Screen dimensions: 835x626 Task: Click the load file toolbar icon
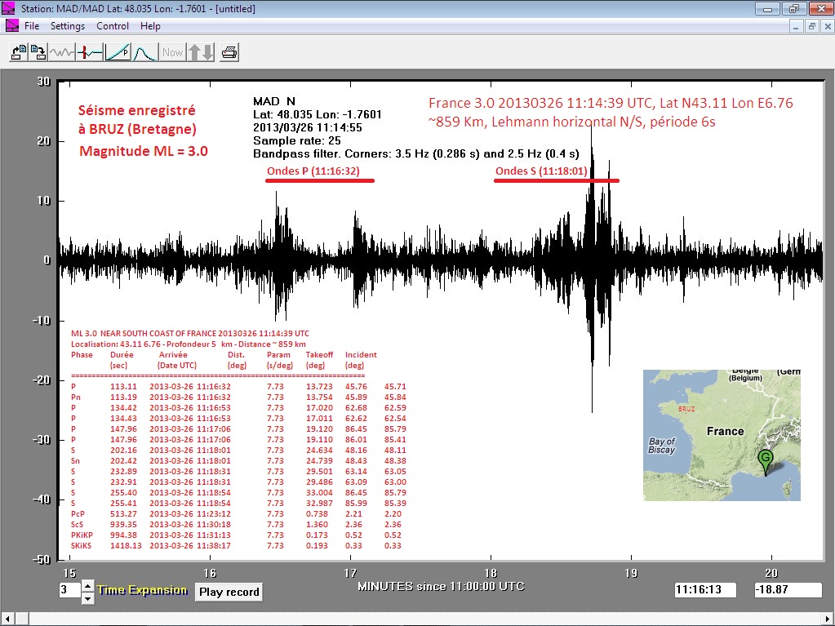(18, 52)
